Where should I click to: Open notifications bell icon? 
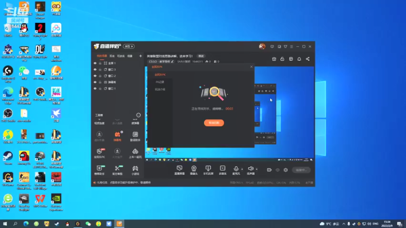pyautogui.click(x=299, y=59)
